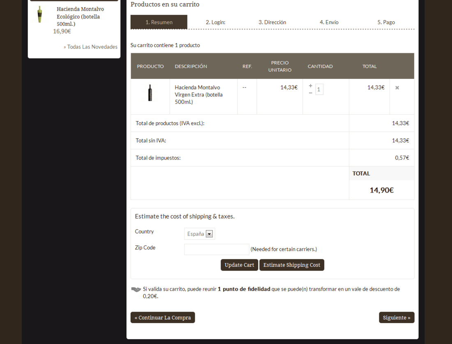Increase quantity with the plus icon
Screen dimensions: 452x344
[311, 86]
